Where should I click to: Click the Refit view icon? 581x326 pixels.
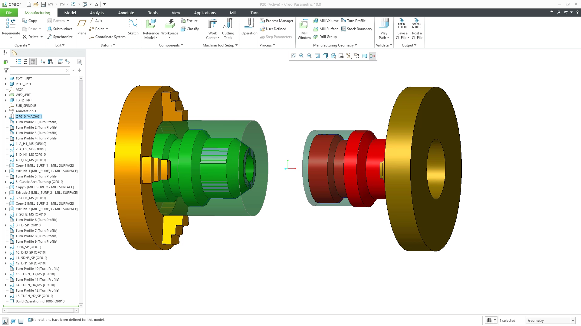294,56
